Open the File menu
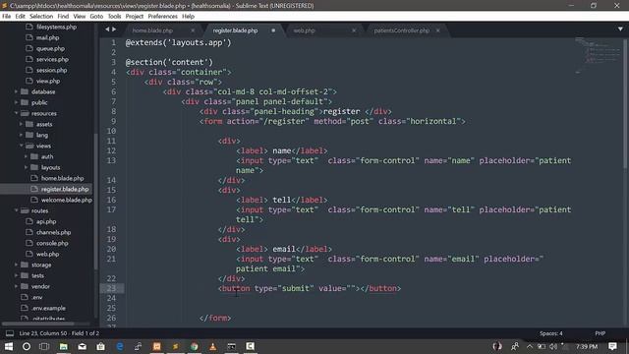 click(x=7, y=17)
